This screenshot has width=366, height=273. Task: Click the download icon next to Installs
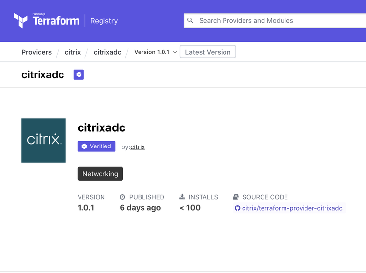[182, 197]
